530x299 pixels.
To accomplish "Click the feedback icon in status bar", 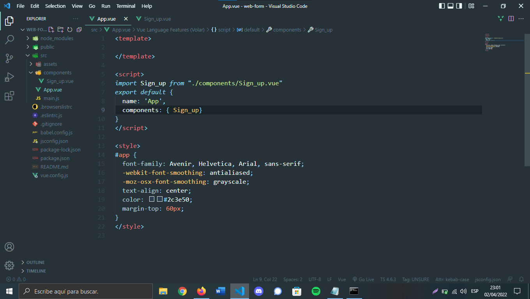I will click(510, 280).
